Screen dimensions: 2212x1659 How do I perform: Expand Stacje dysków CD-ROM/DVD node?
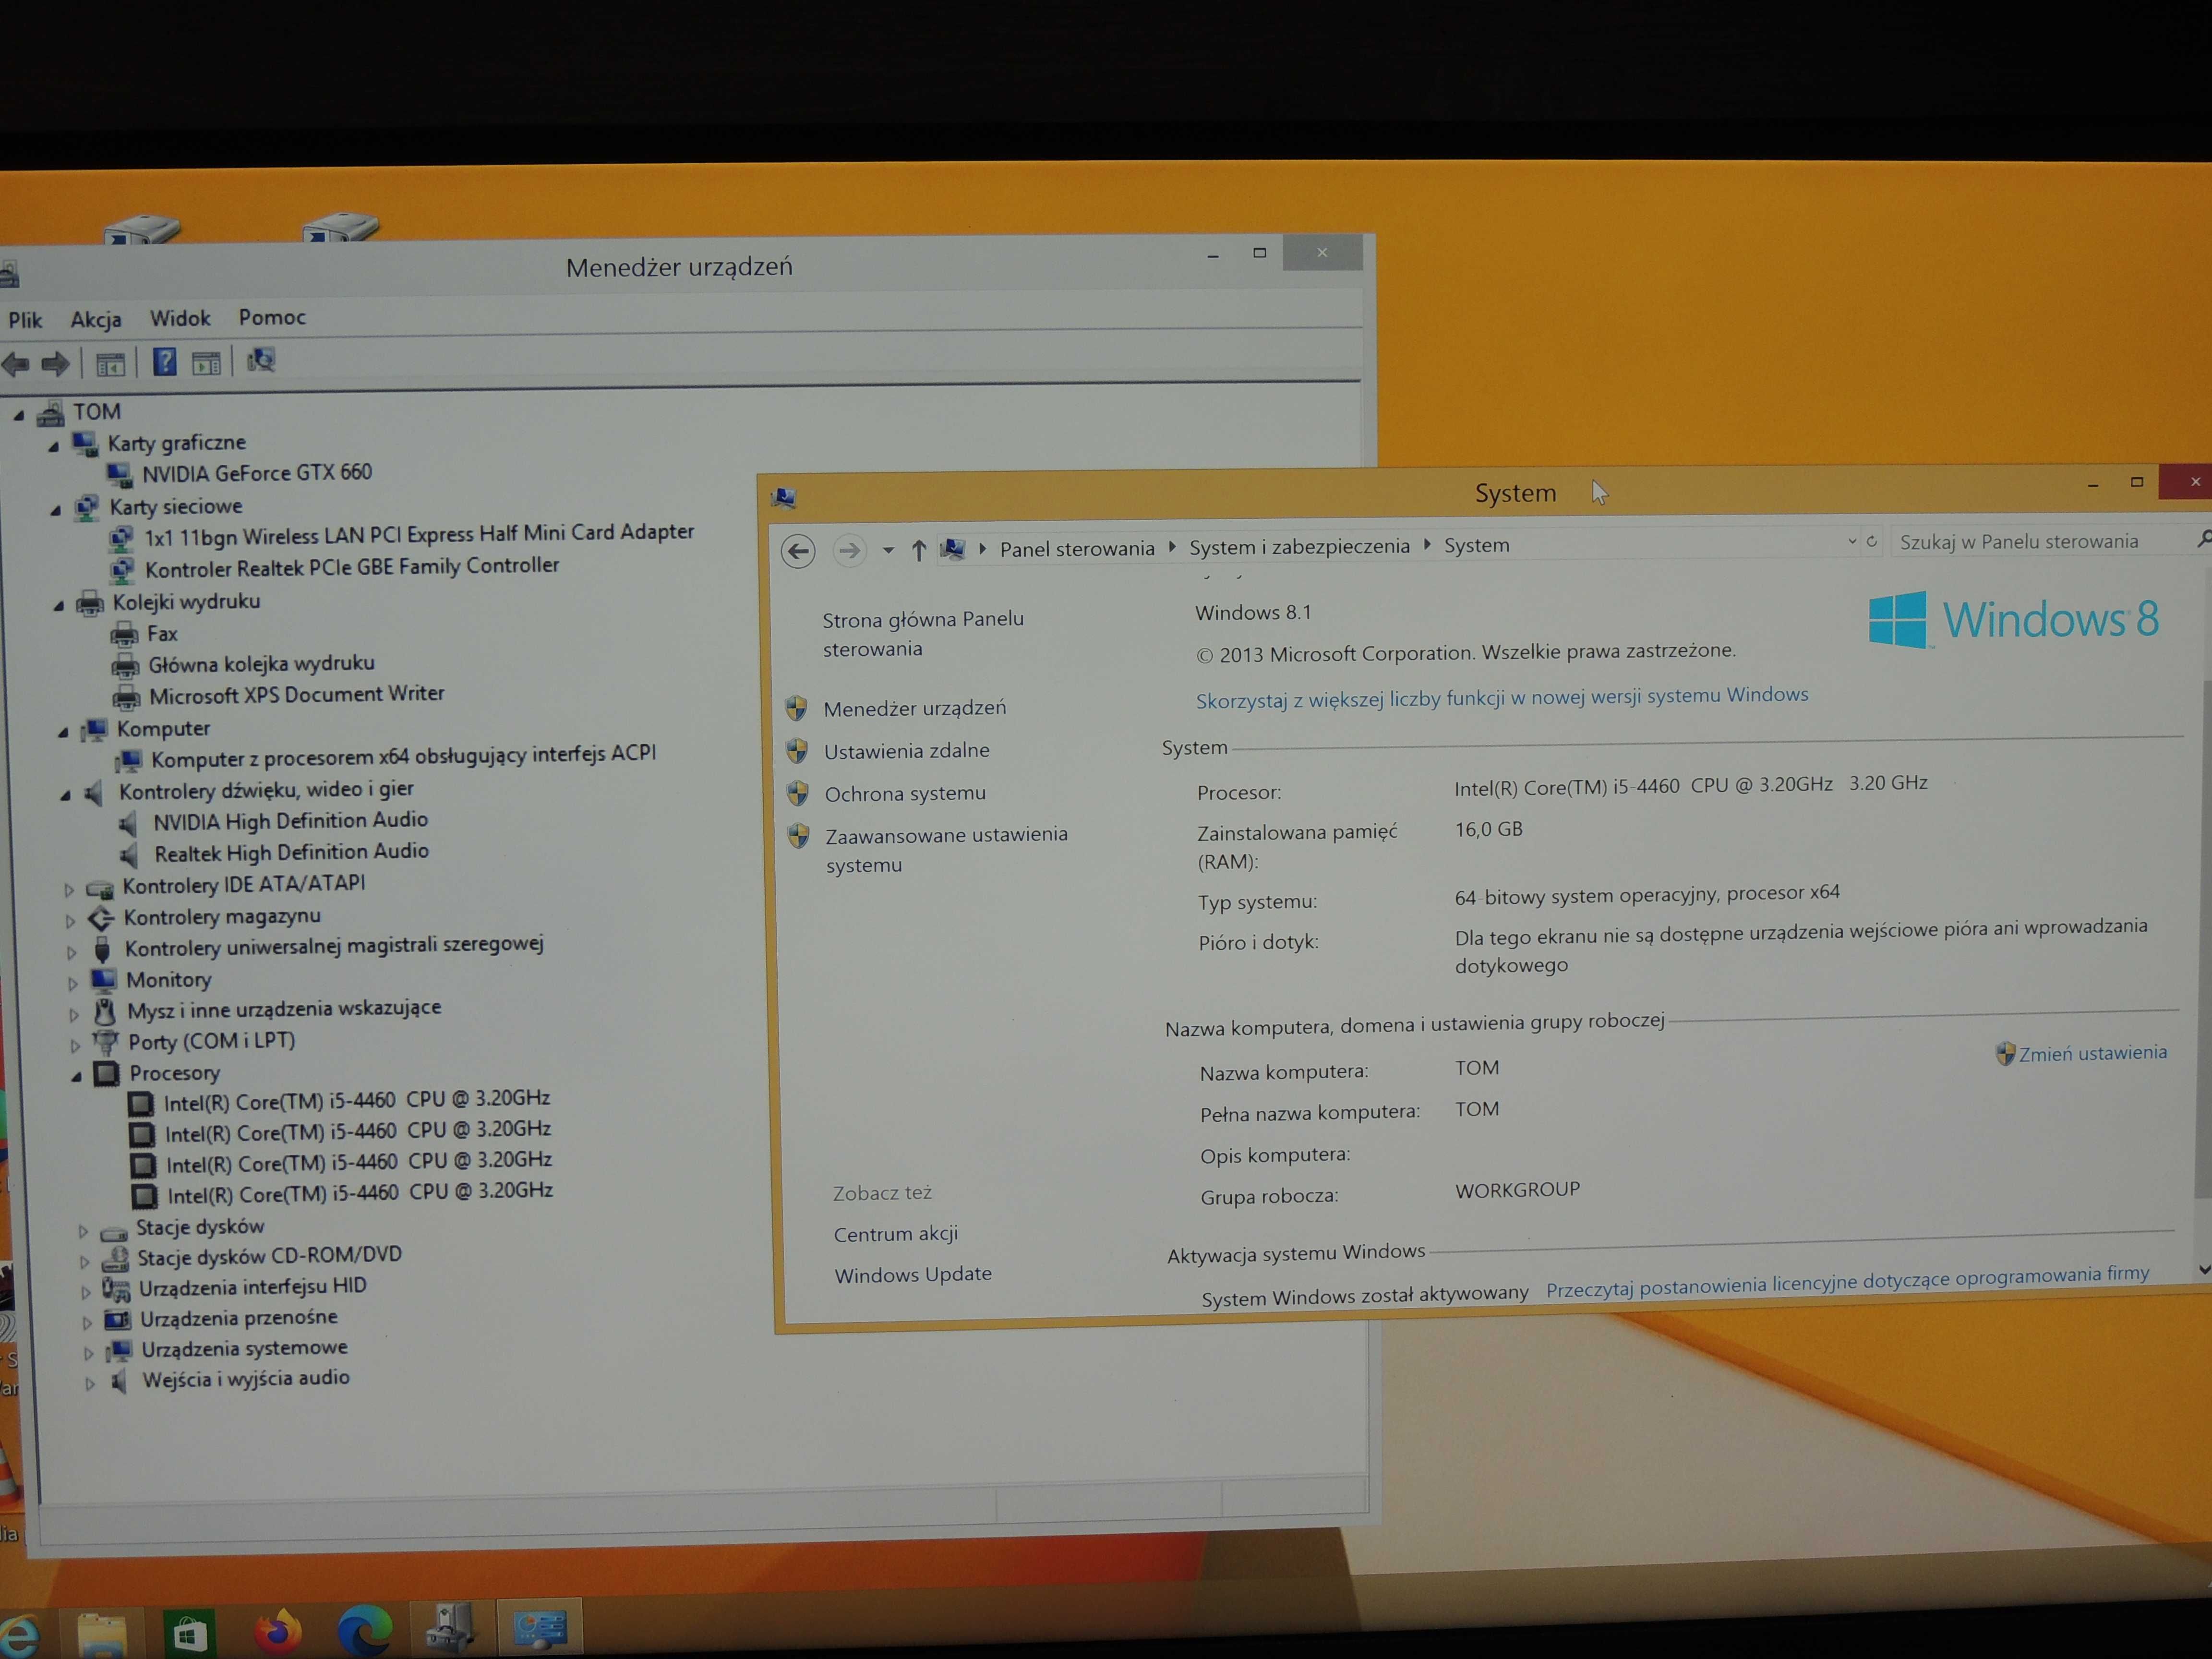click(84, 1262)
